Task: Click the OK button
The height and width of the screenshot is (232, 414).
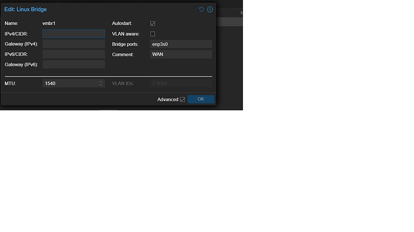Action: (201, 99)
